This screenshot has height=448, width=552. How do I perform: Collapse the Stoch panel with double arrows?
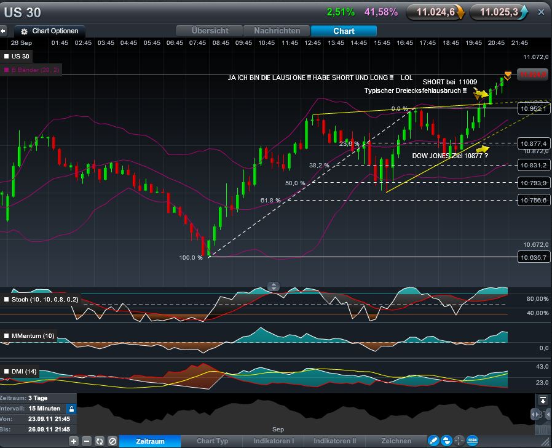click(272, 286)
